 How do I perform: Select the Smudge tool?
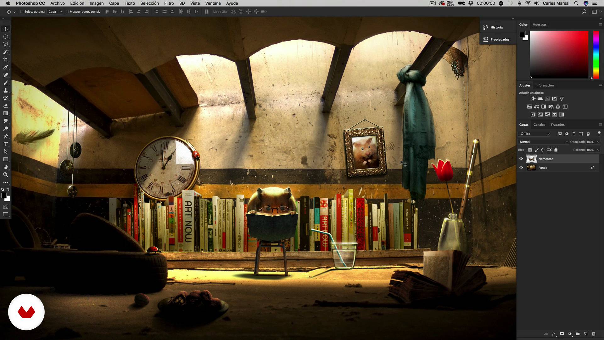[x=6, y=121]
